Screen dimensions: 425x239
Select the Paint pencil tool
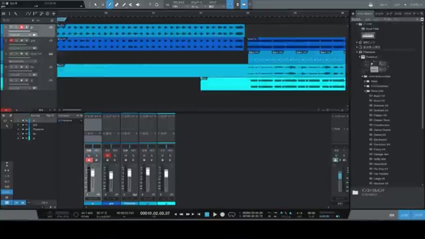click(x=110, y=5)
